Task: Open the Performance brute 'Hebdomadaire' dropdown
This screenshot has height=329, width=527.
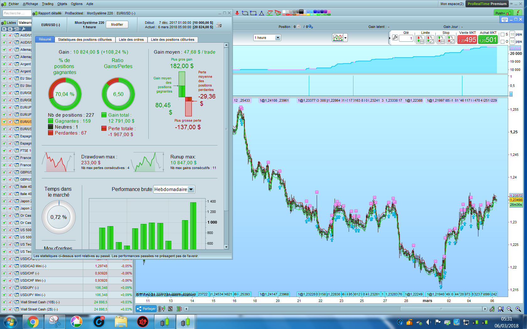Action: pos(174,189)
